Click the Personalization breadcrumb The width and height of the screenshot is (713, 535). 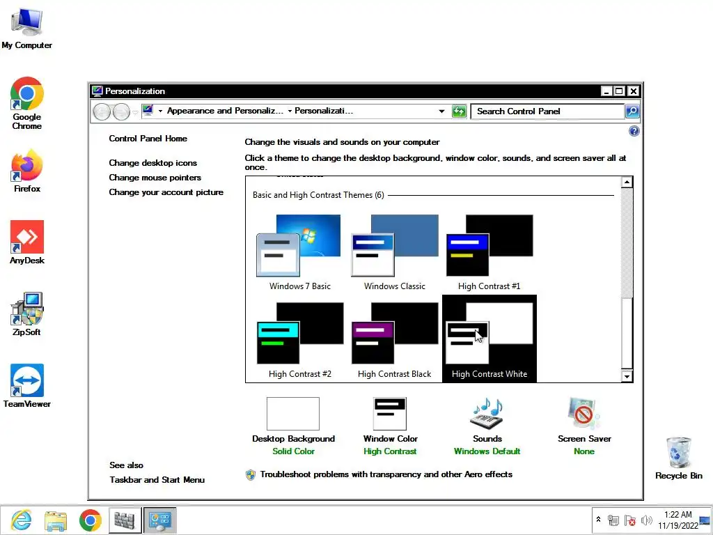tap(324, 111)
